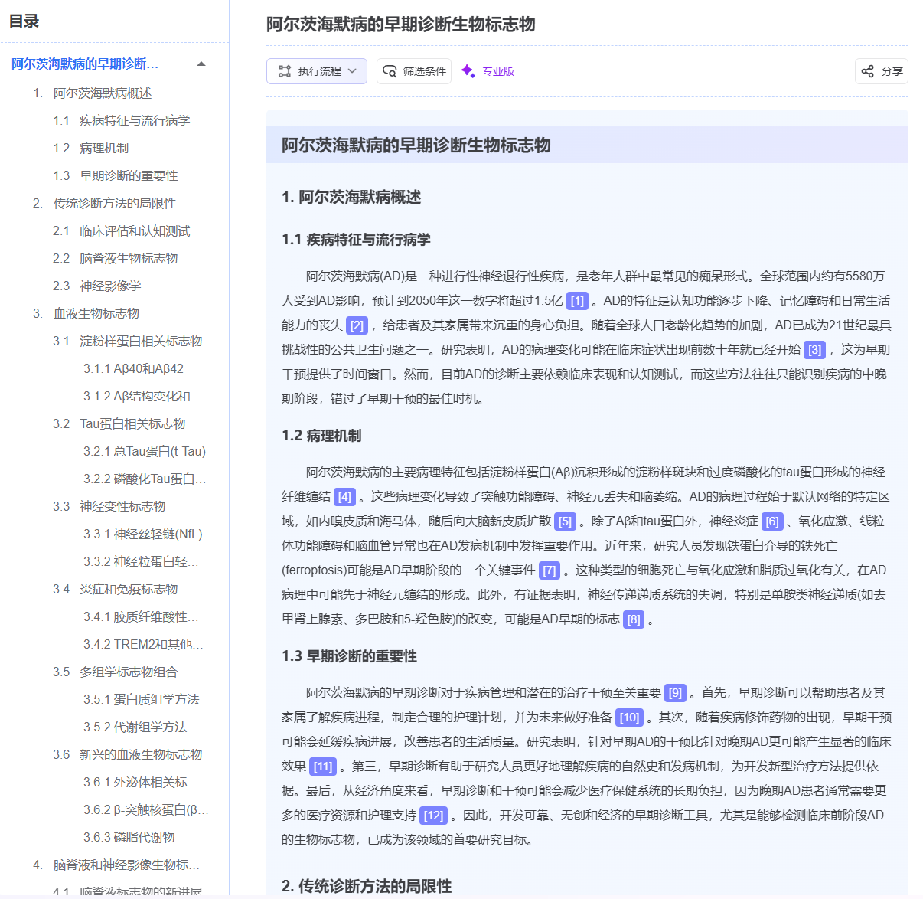
Task: Open citation reference [4]
Action: (345, 497)
